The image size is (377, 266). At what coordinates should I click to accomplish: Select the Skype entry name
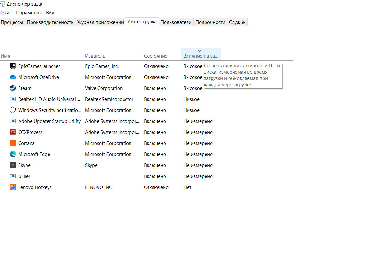point(24,165)
